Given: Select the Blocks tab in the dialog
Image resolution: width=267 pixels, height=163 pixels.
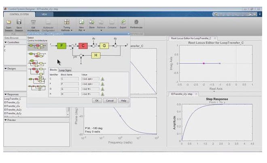Looking at the screenshot, I should [x=53, y=70].
